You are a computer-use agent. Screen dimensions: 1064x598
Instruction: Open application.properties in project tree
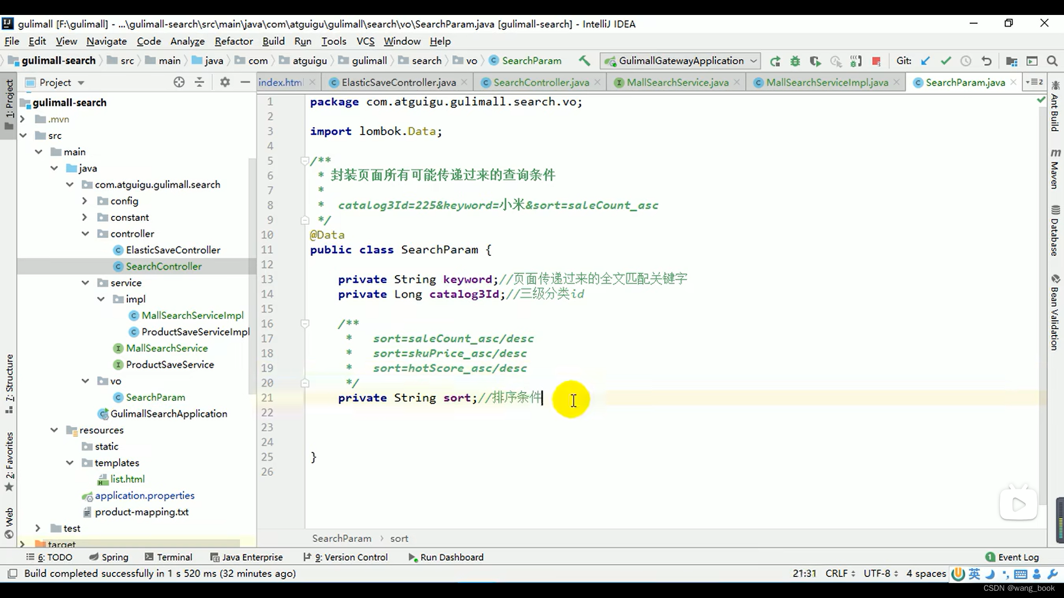[x=144, y=496]
